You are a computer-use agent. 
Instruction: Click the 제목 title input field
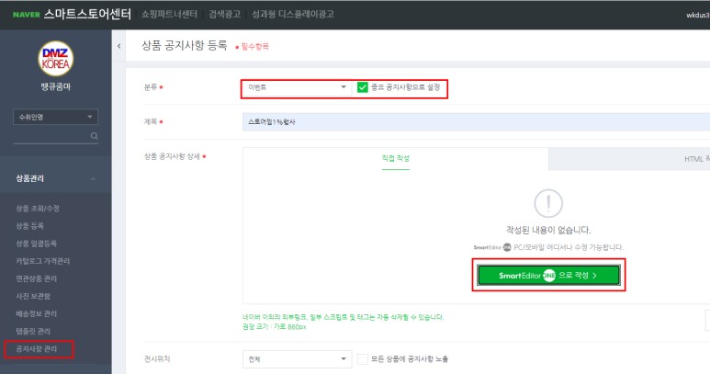point(476,122)
